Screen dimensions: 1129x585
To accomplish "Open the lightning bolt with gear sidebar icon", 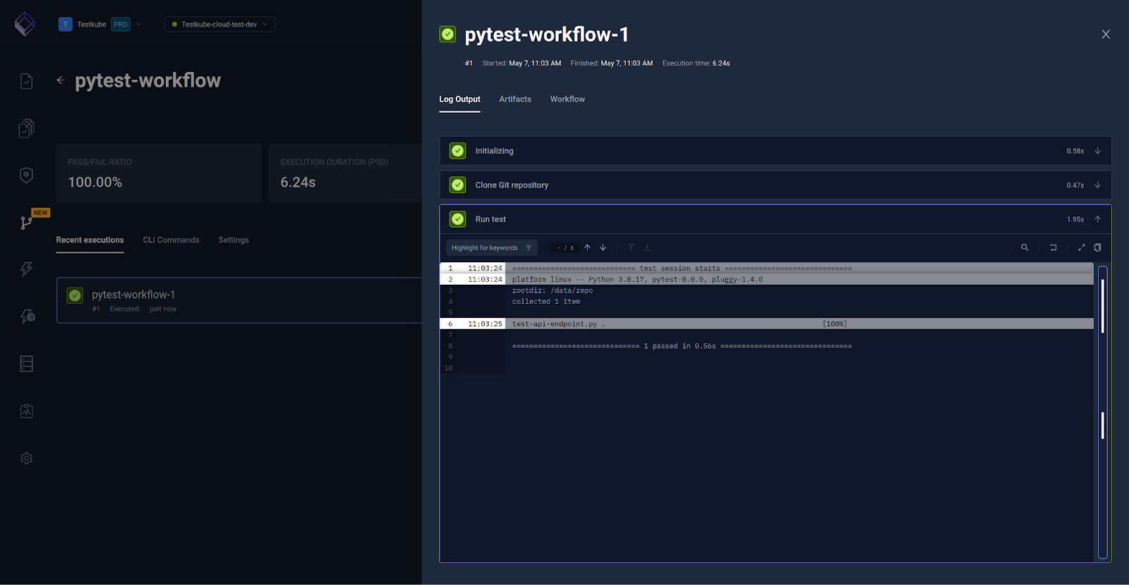I will pyautogui.click(x=27, y=316).
